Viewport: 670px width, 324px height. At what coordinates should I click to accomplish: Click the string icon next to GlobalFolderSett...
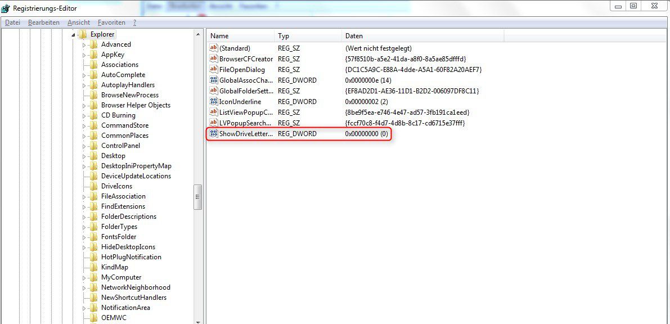pos(213,91)
